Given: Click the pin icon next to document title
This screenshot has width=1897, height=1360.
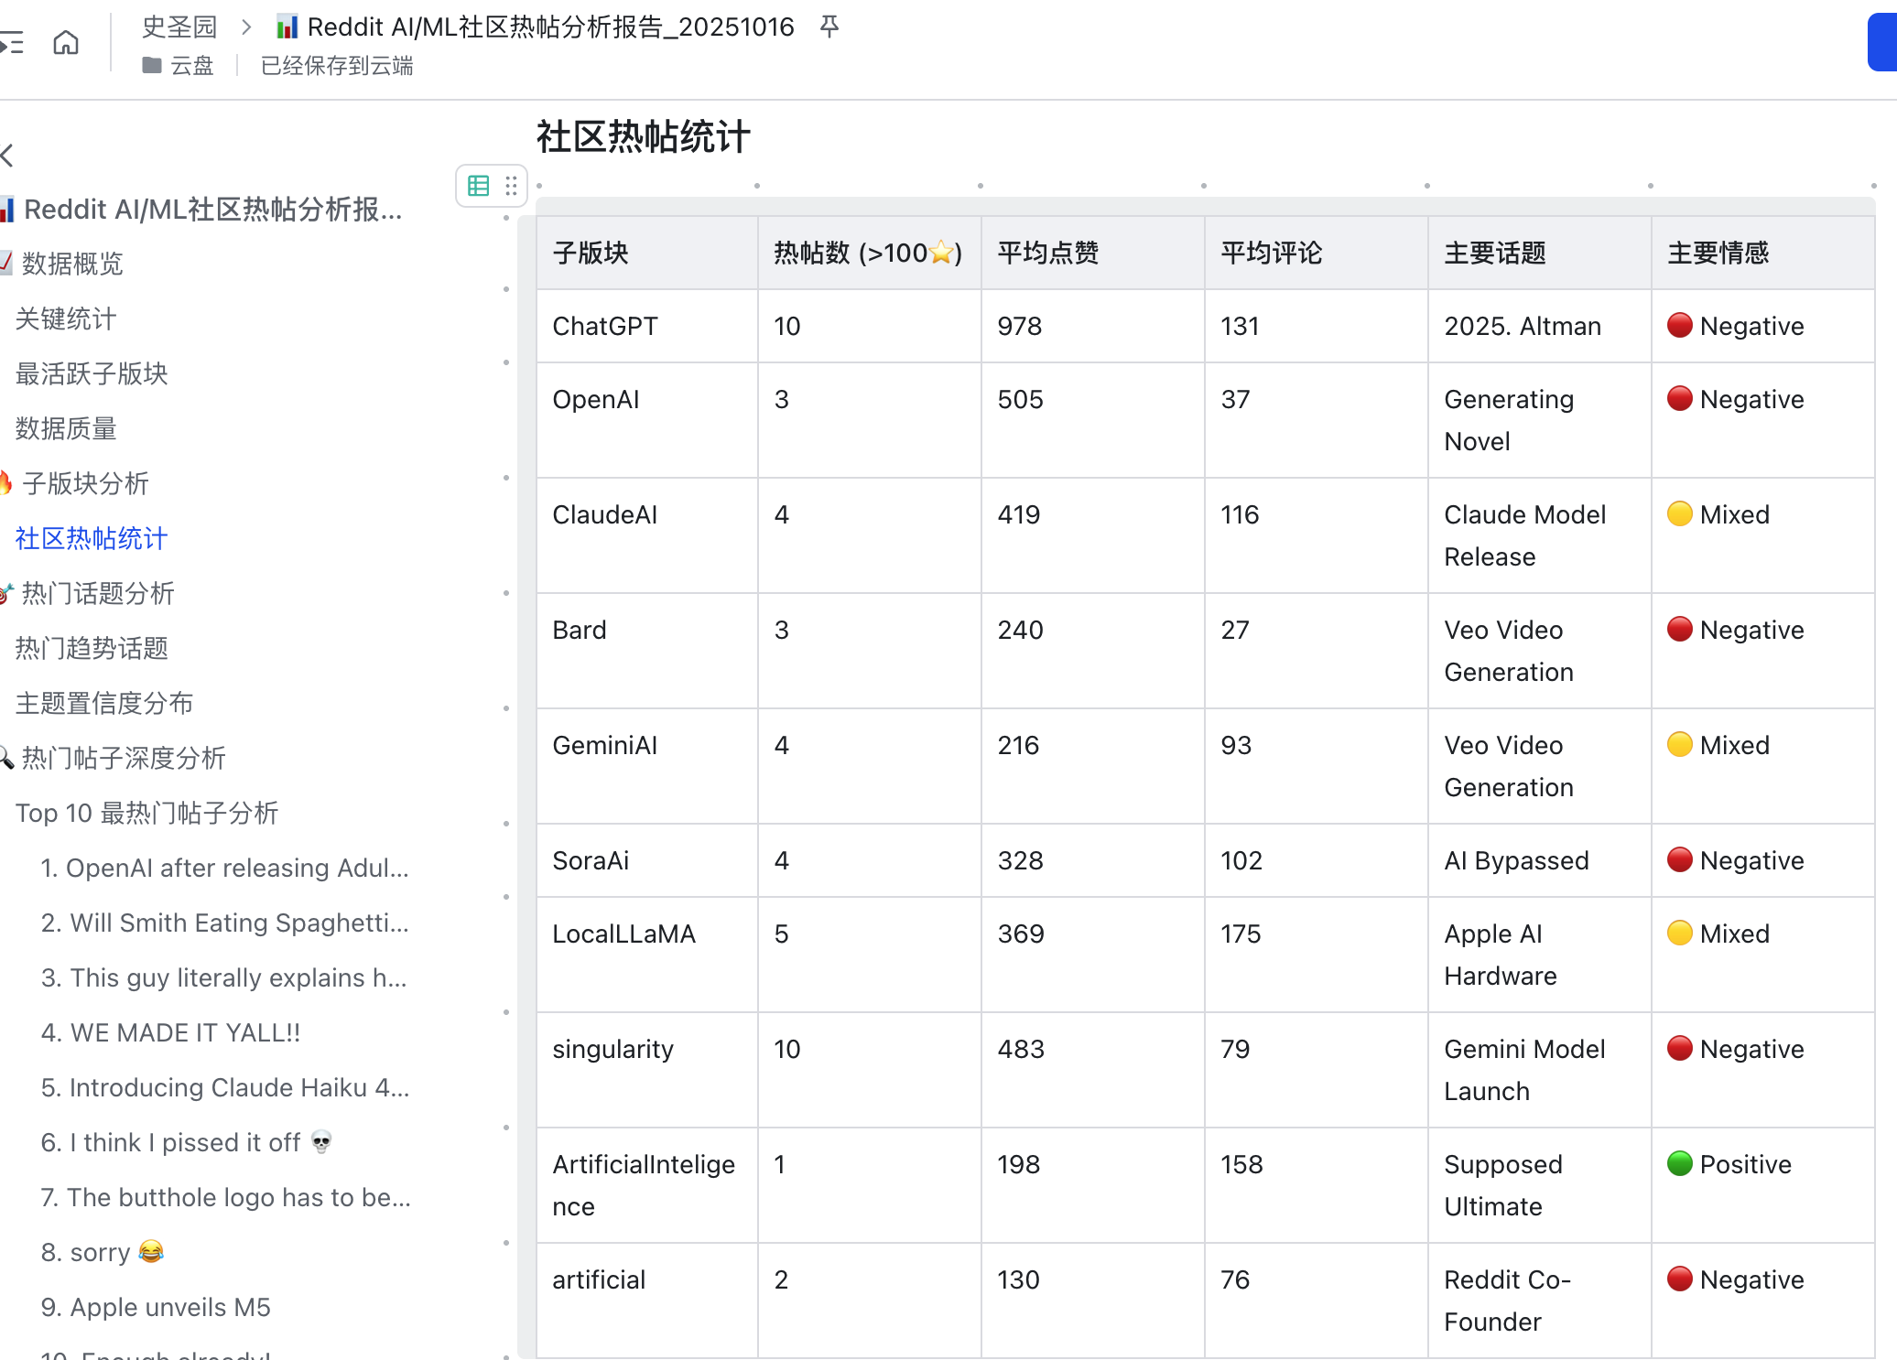Looking at the screenshot, I should tap(829, 27).
